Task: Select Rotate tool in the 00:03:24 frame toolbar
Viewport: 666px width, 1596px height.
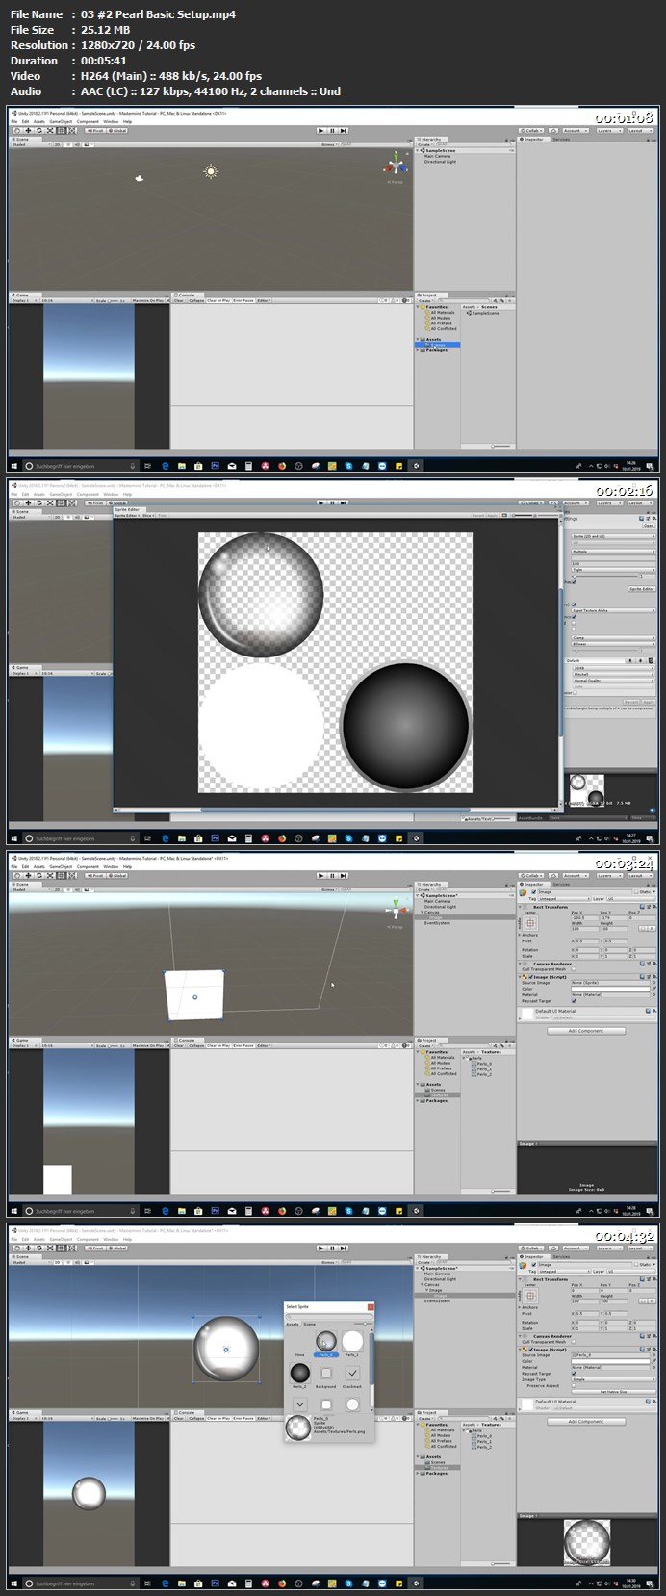Action: pos(39,875)
